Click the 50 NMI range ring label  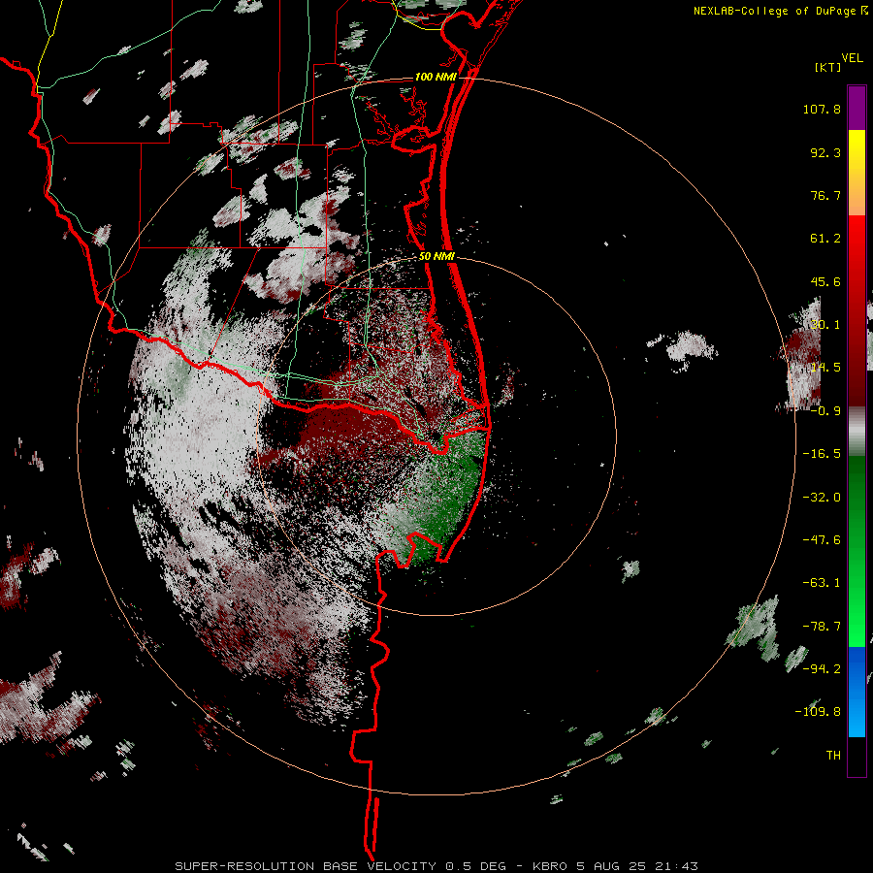[x=436, y=256]
